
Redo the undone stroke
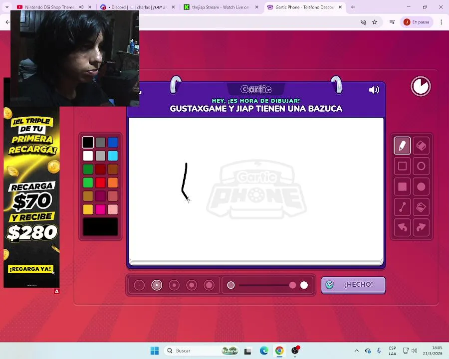point(421,227)
